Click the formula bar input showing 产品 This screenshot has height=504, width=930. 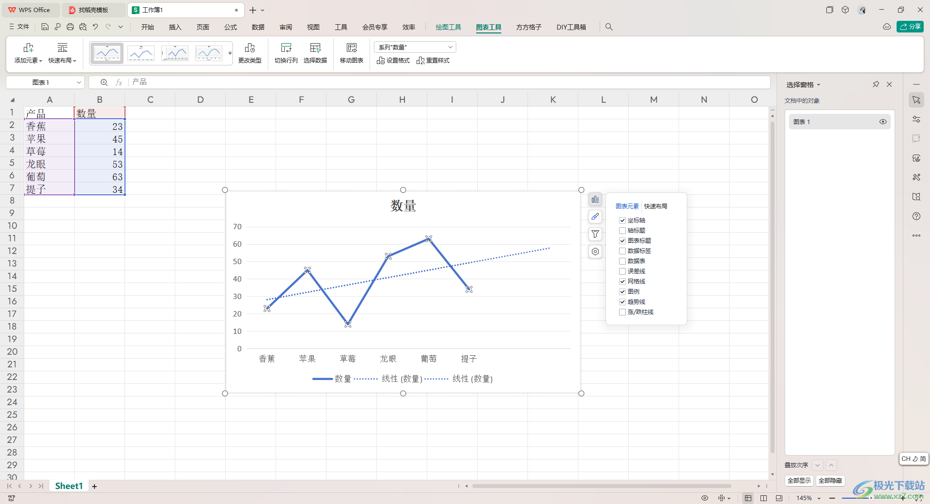[x=449, y=82]
